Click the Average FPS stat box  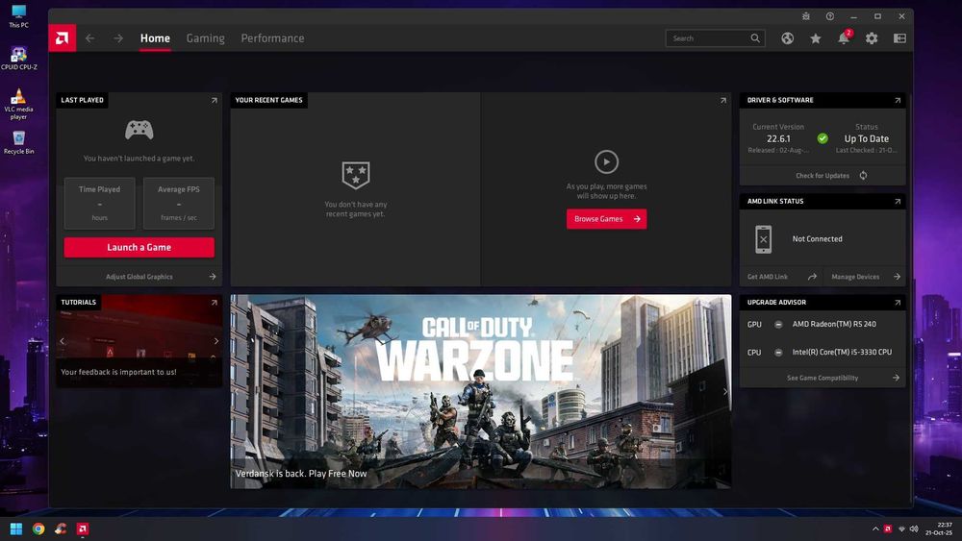pyautogui.click(x=179, y=204)
